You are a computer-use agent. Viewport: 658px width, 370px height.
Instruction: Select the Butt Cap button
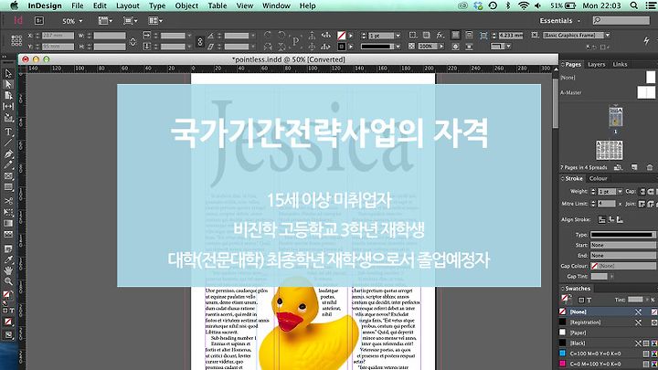[642, 191]
